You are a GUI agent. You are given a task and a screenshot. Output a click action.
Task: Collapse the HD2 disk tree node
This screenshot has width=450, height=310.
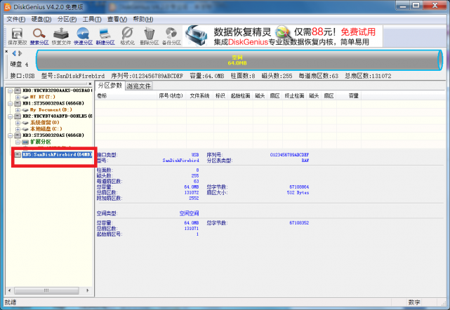(x=10, y=116)
